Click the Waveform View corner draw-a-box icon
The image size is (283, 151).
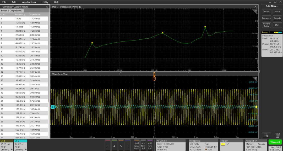[255, 78]
